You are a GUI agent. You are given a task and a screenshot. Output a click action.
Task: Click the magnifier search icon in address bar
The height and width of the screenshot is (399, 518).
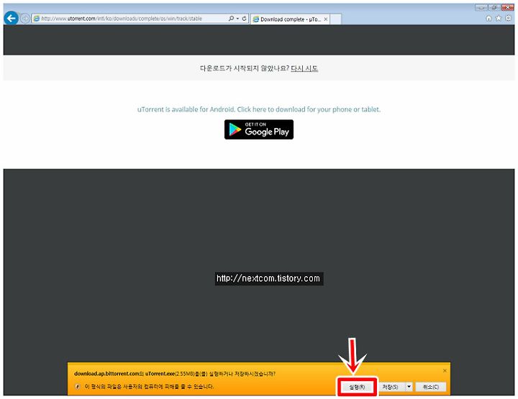(x=231, y=19)
